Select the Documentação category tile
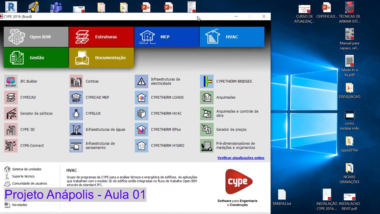This screenshot has height=214, width=380. [101, 58]
